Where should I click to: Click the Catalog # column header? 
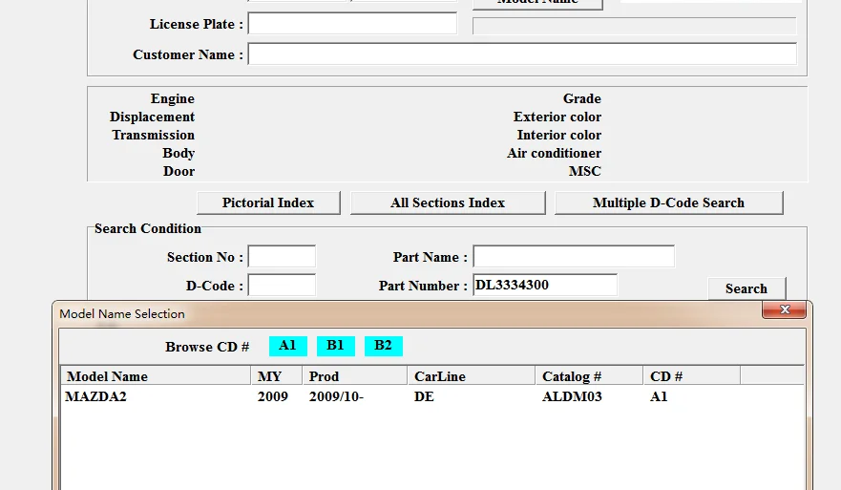588,376
